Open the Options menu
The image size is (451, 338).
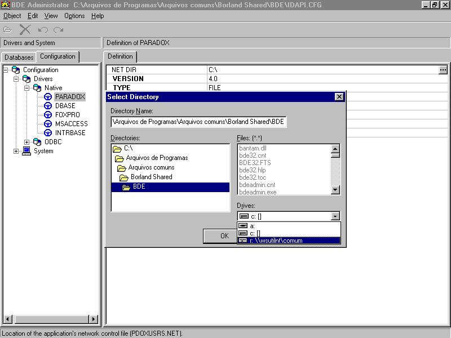tap(74, 16)
